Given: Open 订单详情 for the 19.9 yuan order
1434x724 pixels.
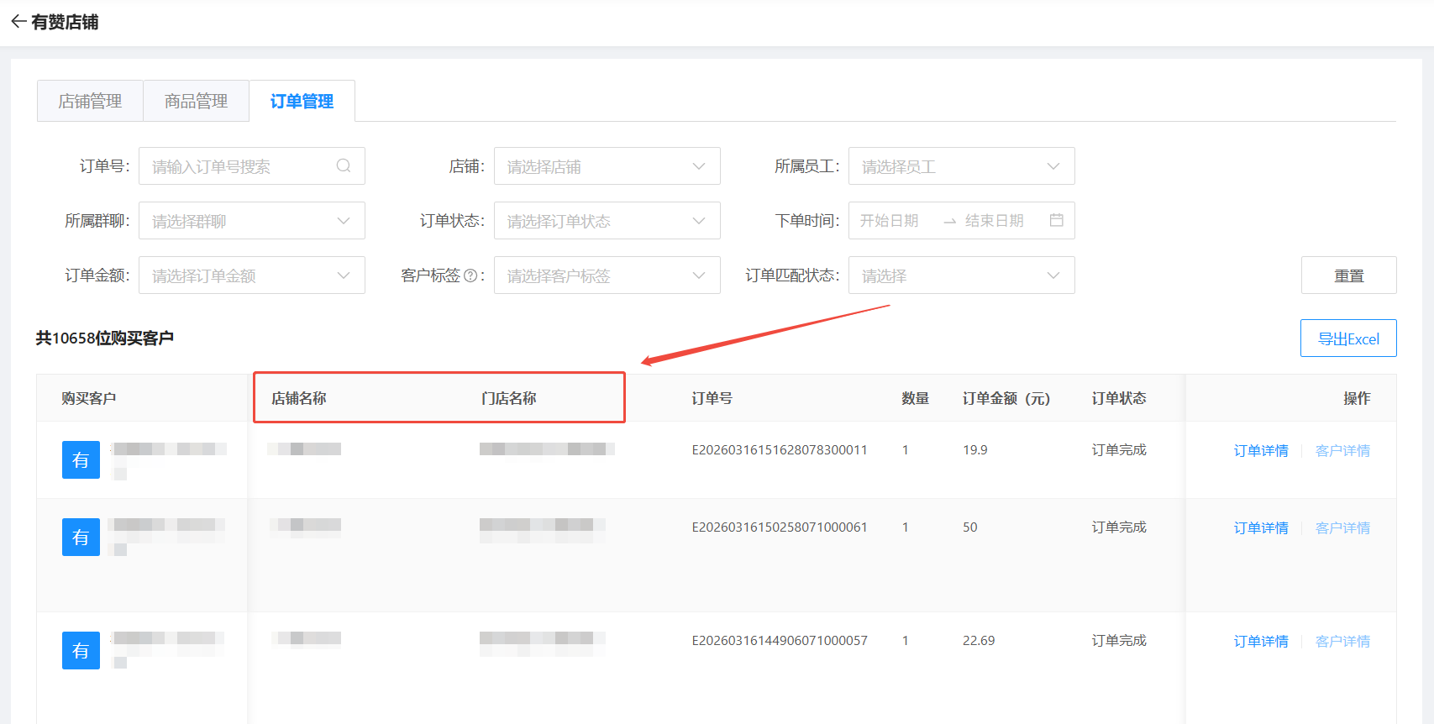Looking at the screenshot, I should 1260,451.
